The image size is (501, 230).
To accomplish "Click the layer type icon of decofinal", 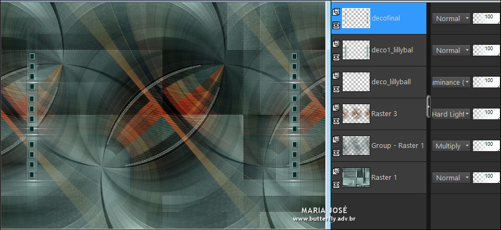I will click(336, 12).
